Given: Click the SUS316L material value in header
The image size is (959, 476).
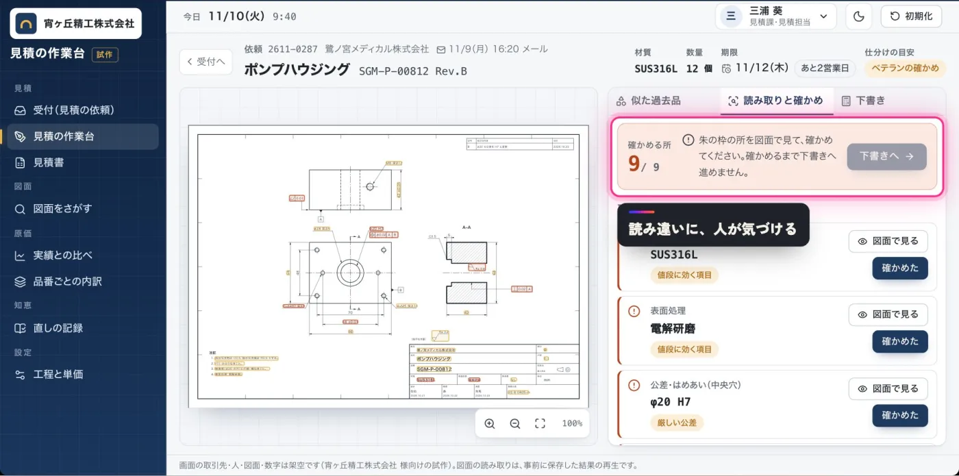Looking at the screenshot, I should pyautogui.click(x=656, y=68).
